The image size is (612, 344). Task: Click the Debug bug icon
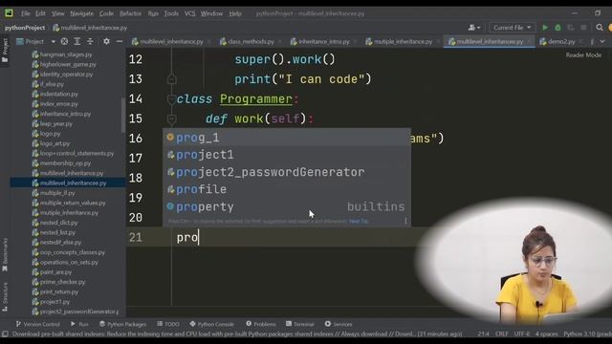[x=557, y=28]
